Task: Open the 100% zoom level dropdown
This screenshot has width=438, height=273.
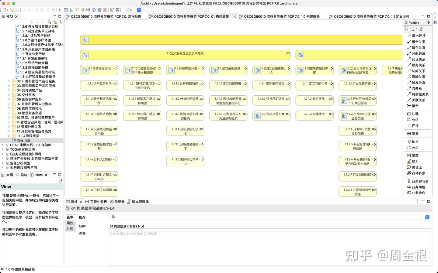Action: [x=139, y=9]
